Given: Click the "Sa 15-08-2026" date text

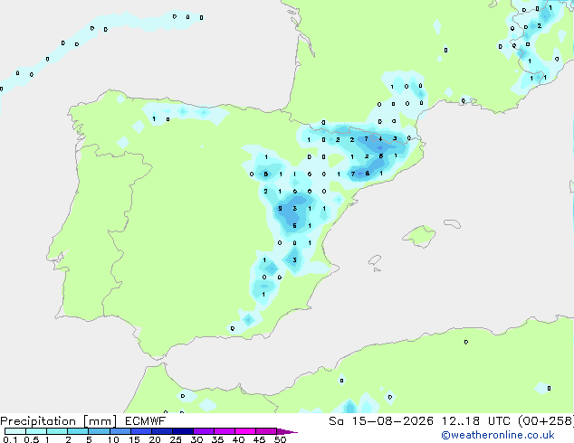Looking at the screenshot, I should [x=381, y=421].
